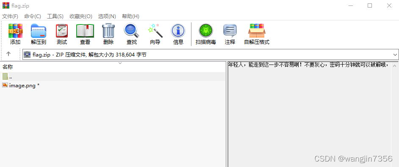Minimize the flag.zip window

350,5
